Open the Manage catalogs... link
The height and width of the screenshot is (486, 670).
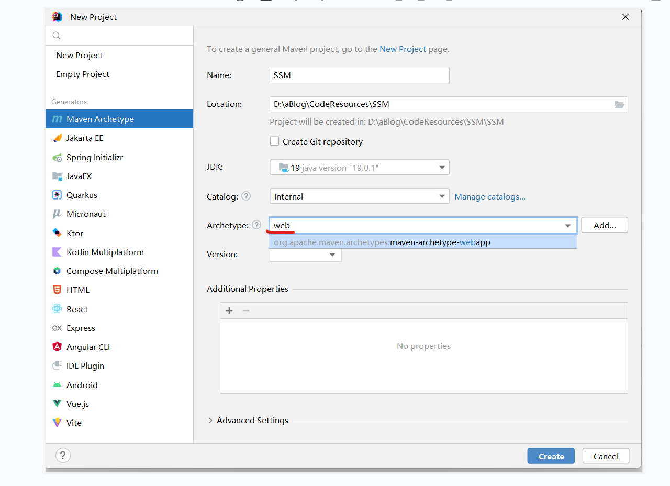click(490, 196)
